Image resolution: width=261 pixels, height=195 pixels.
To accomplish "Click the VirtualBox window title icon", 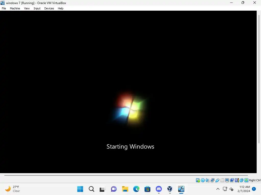I will tap(3, 3).
